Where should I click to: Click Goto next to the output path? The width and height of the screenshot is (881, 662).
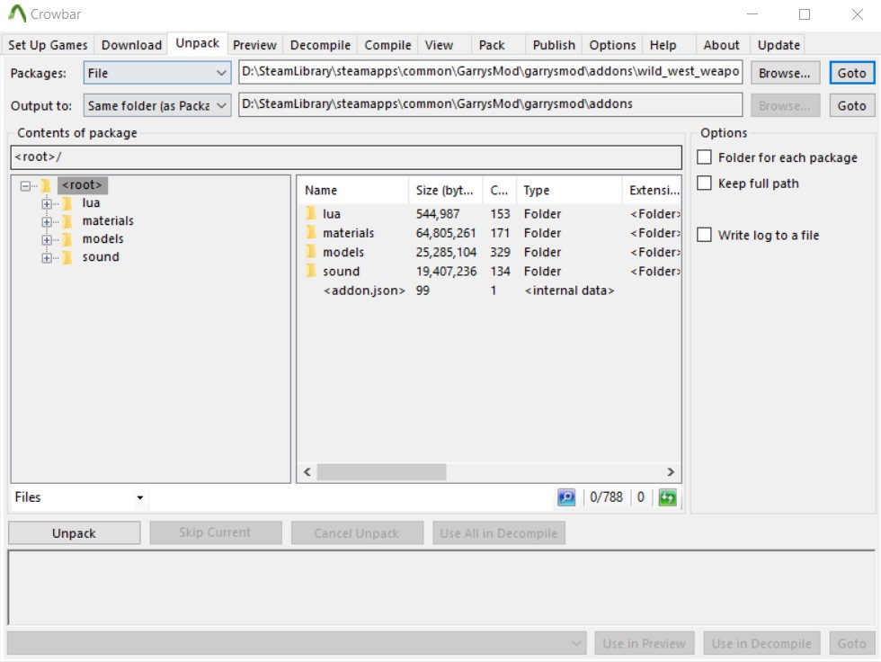(852, 105)
